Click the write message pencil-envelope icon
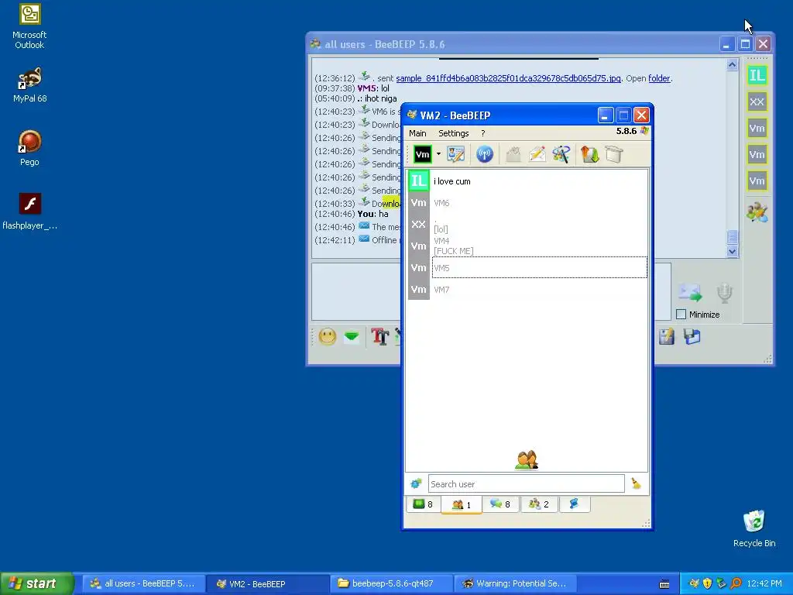Viewport: 793px width, 595px height. tap(537, 154)
